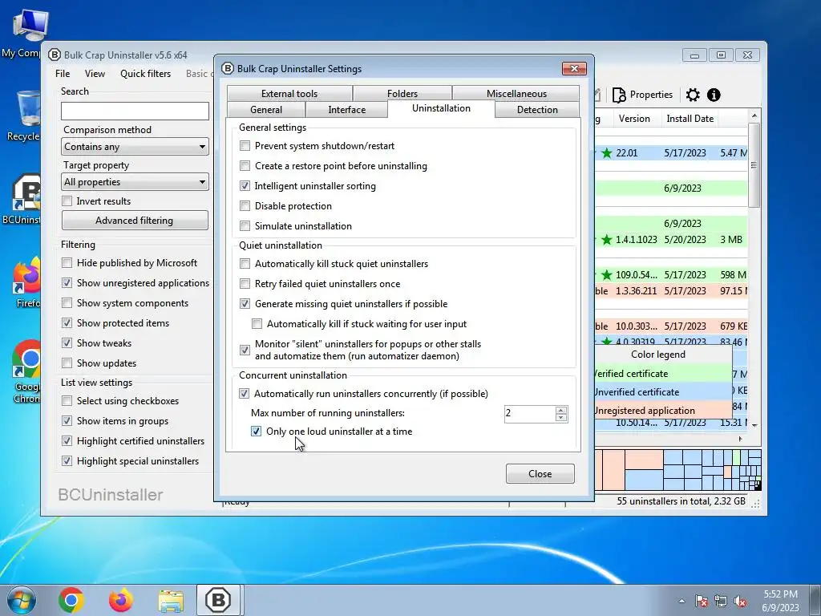Image resolution: width=821 pixels, height=616 pixels.
Task: Close the Settings dialog with Close button
Action: (x=540, y=473)
